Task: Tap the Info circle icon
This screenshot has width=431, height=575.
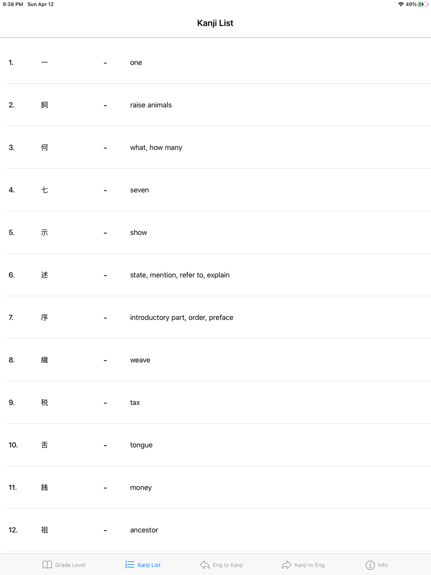Action: [370, 565]
